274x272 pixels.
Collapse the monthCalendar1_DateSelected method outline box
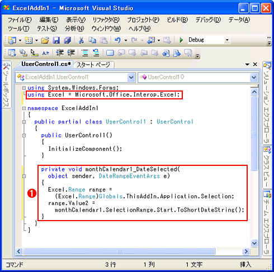[x=24, y=176]
